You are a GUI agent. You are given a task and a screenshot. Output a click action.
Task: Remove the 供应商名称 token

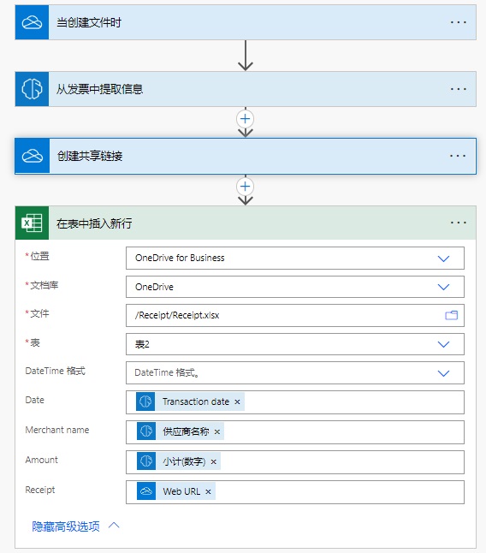[217, 432]
